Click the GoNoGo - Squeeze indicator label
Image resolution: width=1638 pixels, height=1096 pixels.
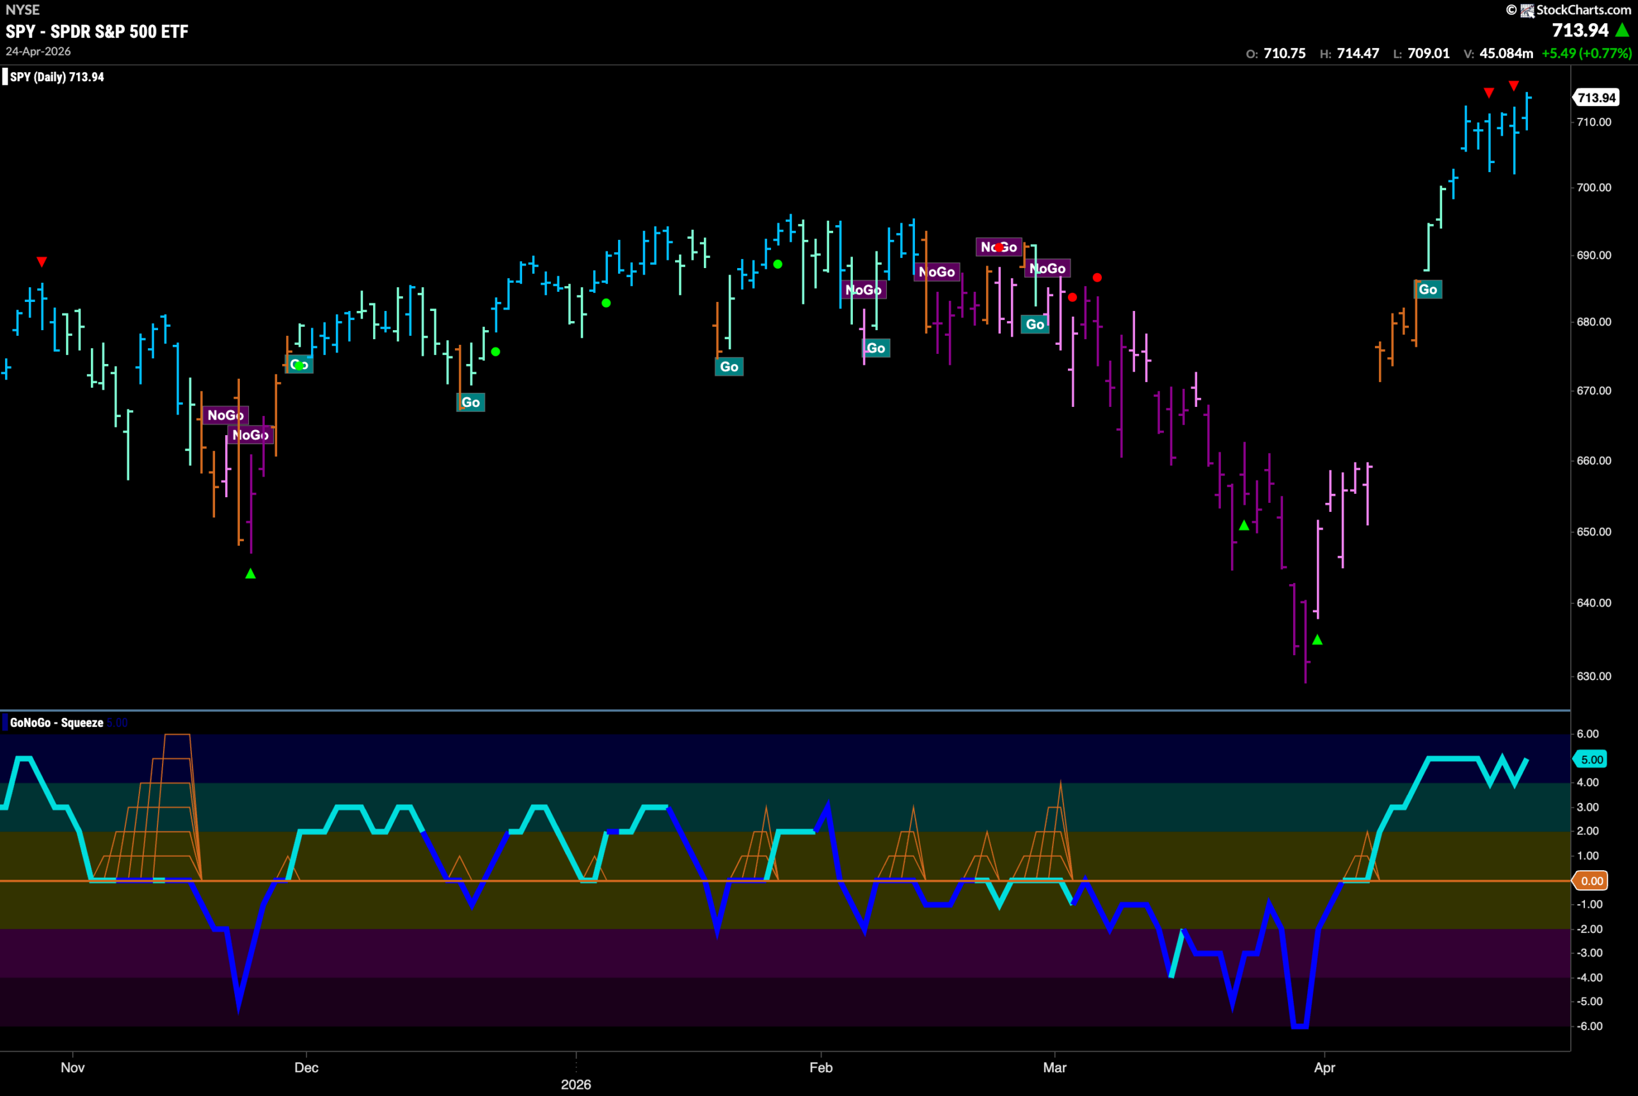click(x=56, y=723)
